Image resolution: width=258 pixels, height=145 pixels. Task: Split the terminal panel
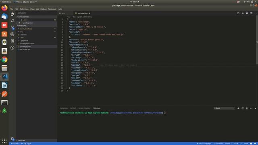(243, 108)
